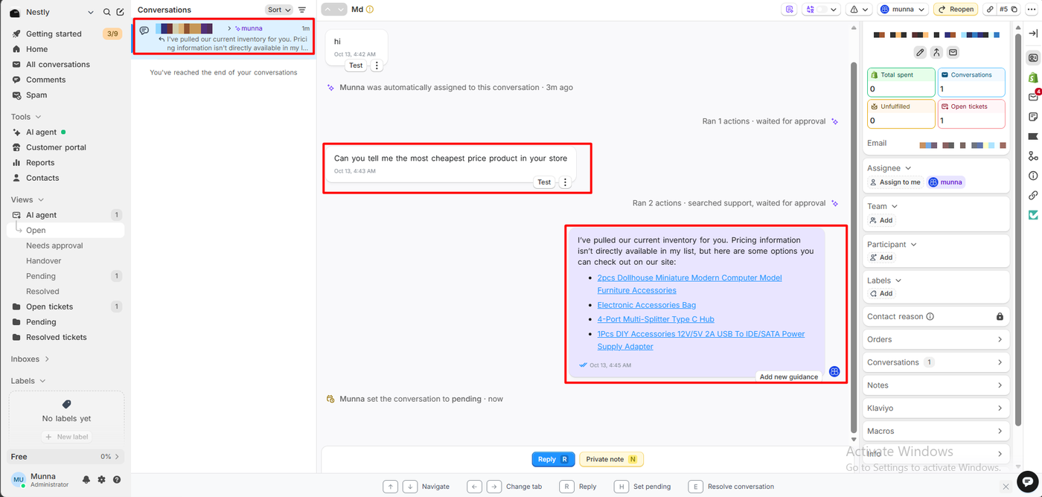The image size is (1042, 497).
Task: Open Customer portal
Action: (x=66, y=147)
